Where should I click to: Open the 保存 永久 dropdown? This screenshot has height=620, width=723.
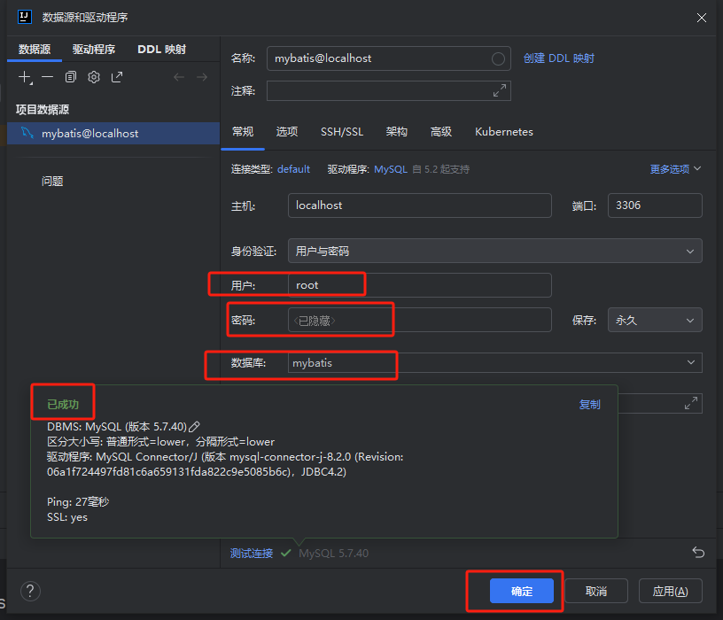[655, 320]
